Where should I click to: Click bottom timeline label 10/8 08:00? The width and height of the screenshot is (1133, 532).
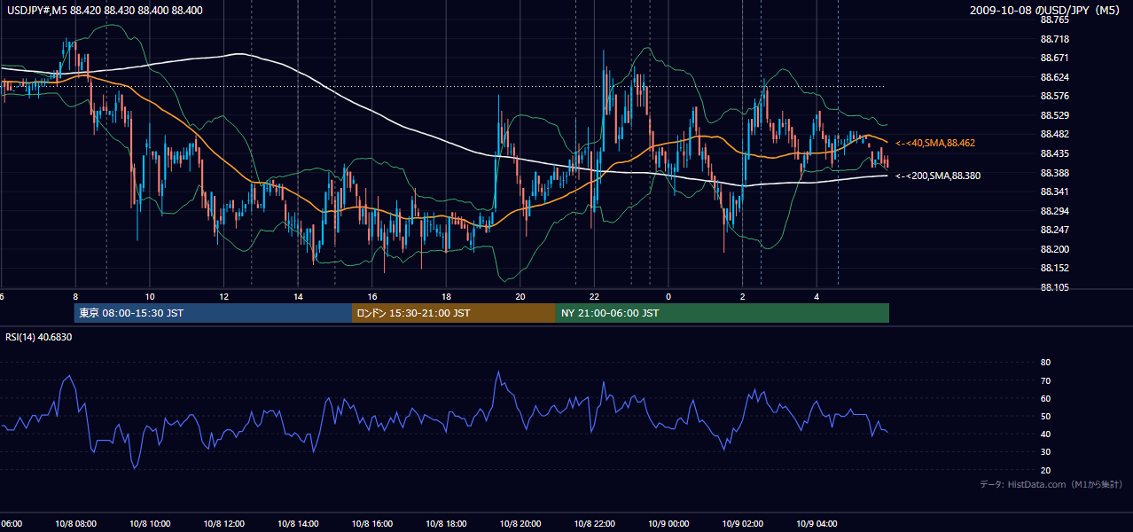pos(75,524)
